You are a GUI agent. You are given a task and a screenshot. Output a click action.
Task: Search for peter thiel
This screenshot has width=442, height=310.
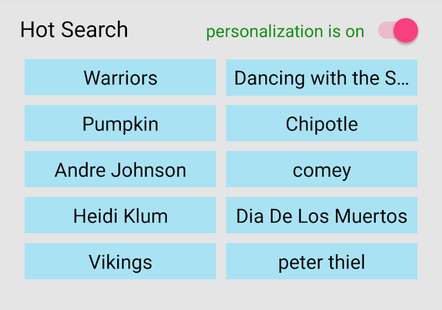point(321,261)
